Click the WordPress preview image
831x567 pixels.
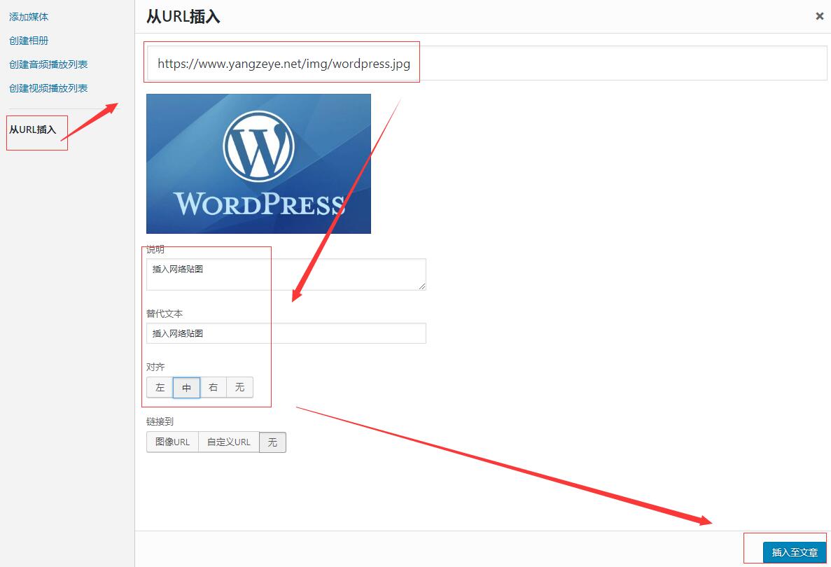[258, 164]
